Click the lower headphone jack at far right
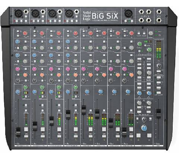 (x=159, y=20)
